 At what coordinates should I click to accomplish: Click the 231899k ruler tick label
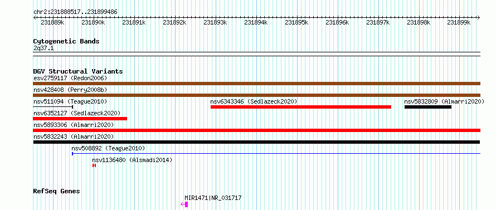(x=459, y=22)
